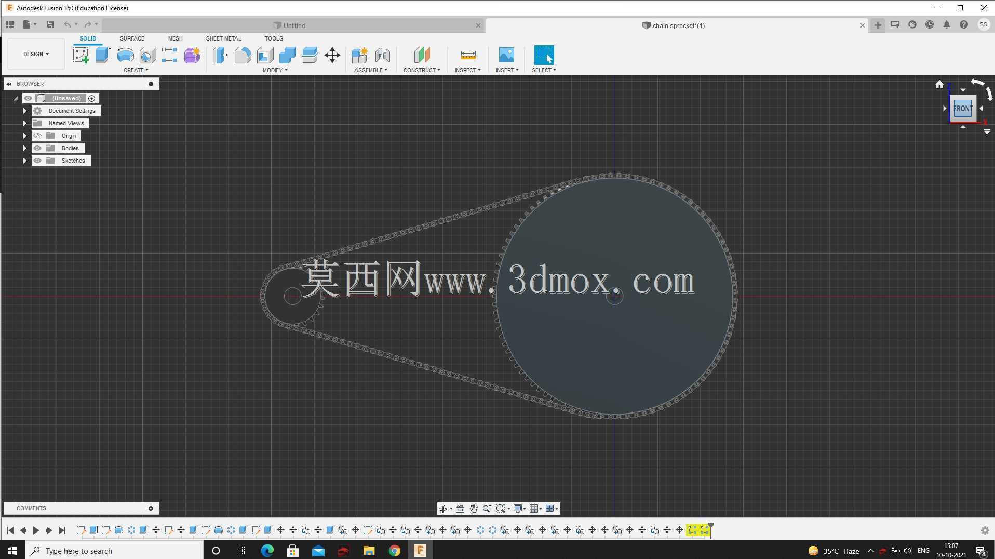
Task: Select the Insert Decal image tool
Action: tap(506, 55)
